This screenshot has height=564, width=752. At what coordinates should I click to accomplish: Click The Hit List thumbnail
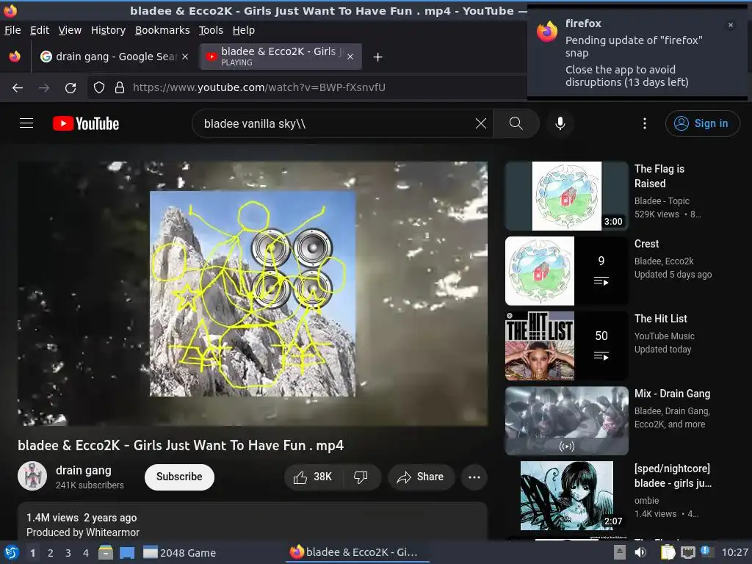(x=566, y=346)
